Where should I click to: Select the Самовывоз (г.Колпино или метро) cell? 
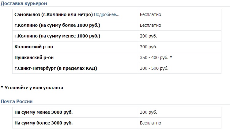point(54,14)
